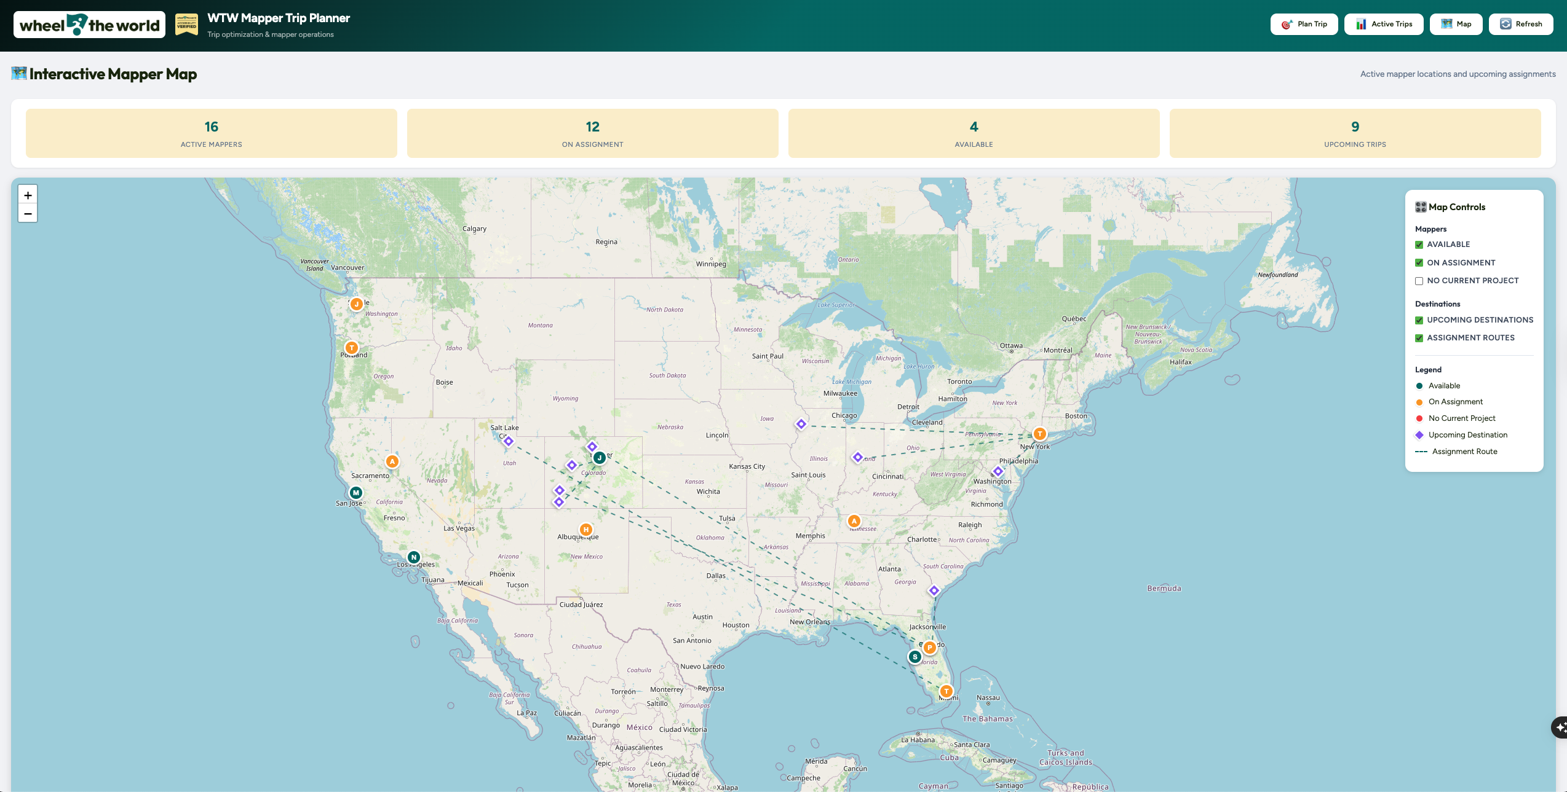Click the bar chart icon beside Active Trips

coord(1361,24)
